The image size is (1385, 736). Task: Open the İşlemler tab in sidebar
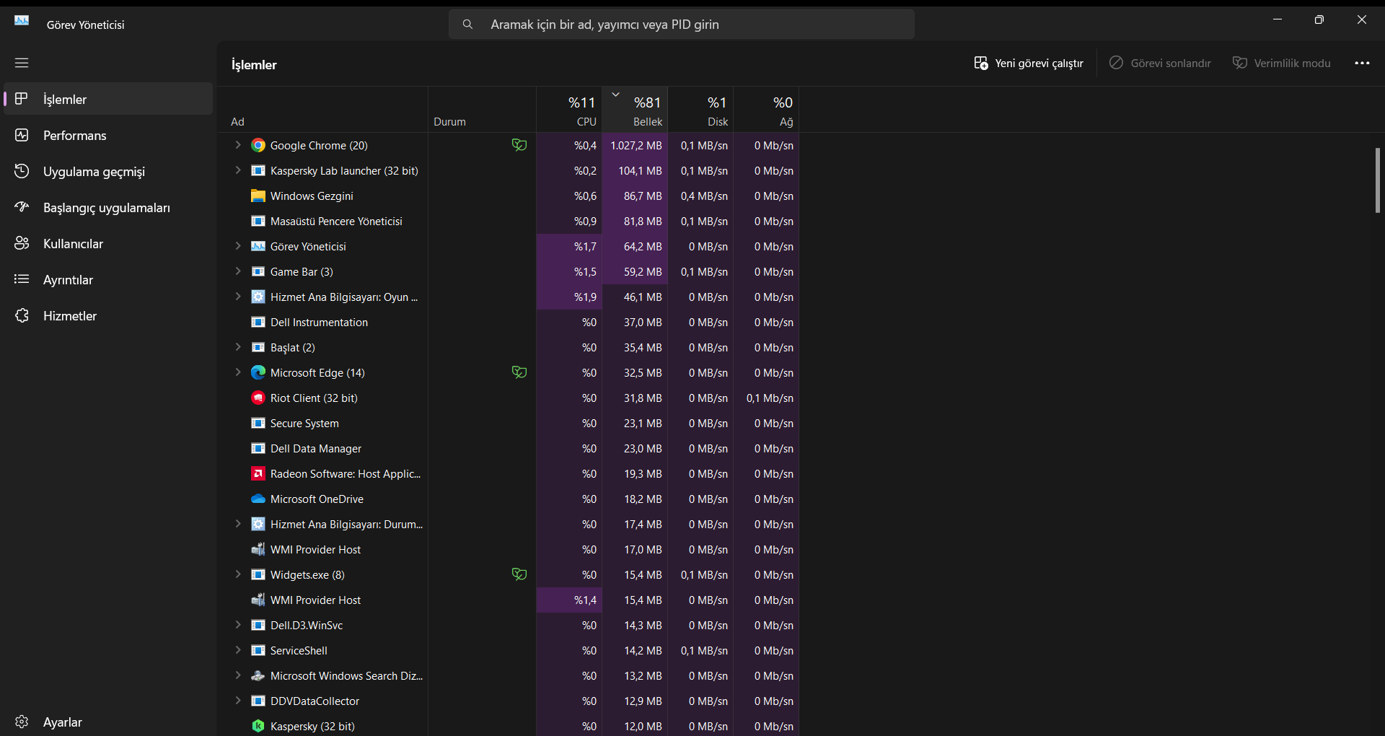[x=108, y=99]
